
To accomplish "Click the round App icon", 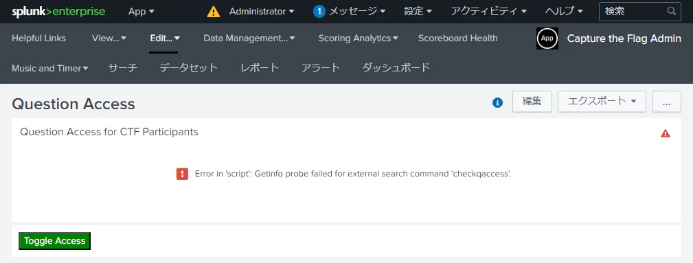I will tap(547, 38).
